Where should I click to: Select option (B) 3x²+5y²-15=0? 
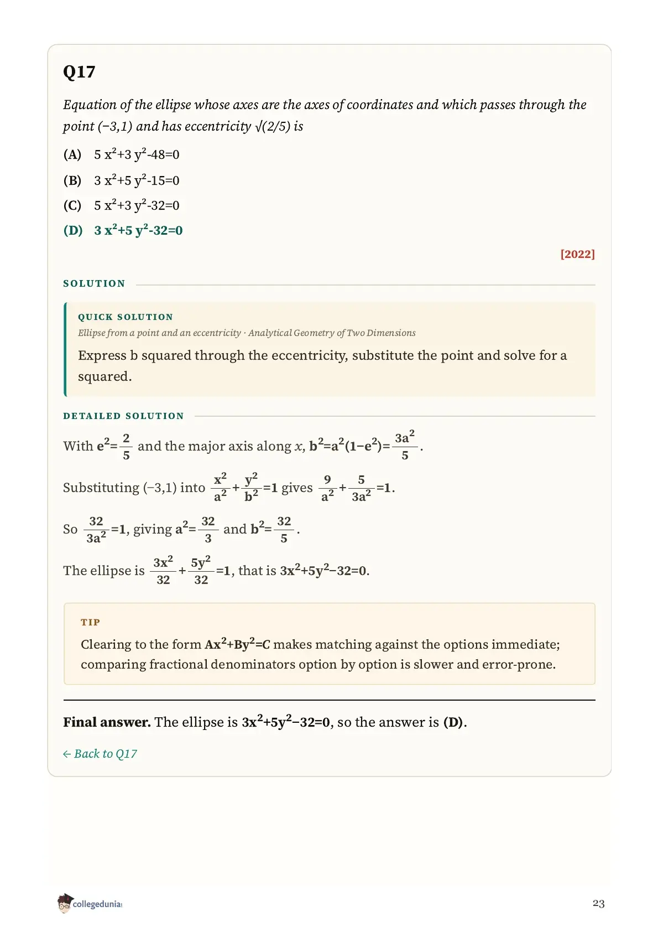[x=122, y=180]
